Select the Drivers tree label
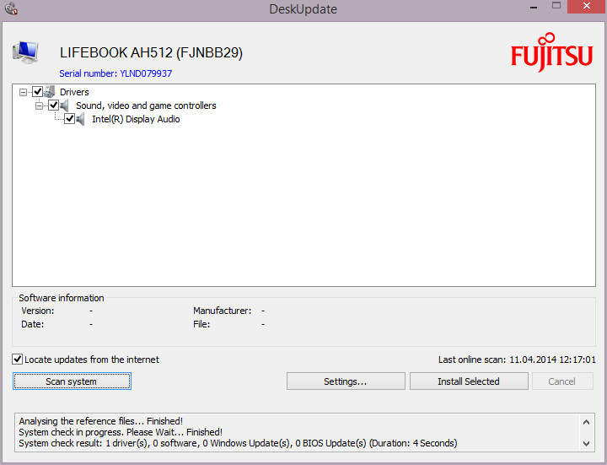 coord(74,92)
